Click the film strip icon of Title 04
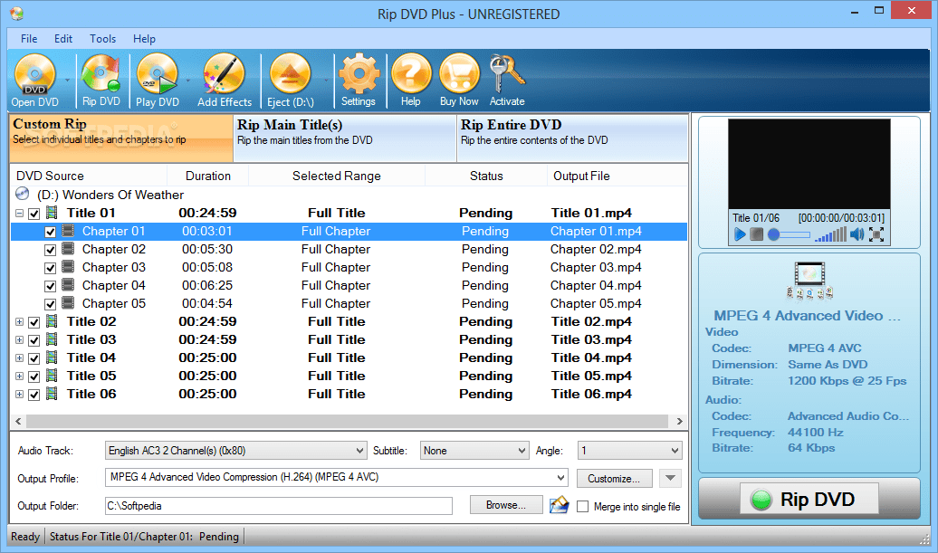Viewport: 938px width, 553px height. pos(52,358)
